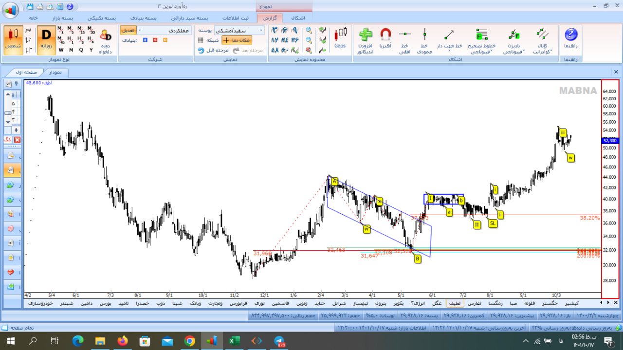Select the candlestick (شمعی) chart type
Image resolution: width=623 pixels, height=350 pixels.
13,40
